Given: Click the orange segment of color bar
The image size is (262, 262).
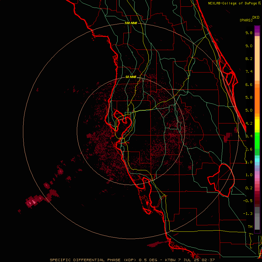Looking at the screenshot, I should click(x=257, y=99).
